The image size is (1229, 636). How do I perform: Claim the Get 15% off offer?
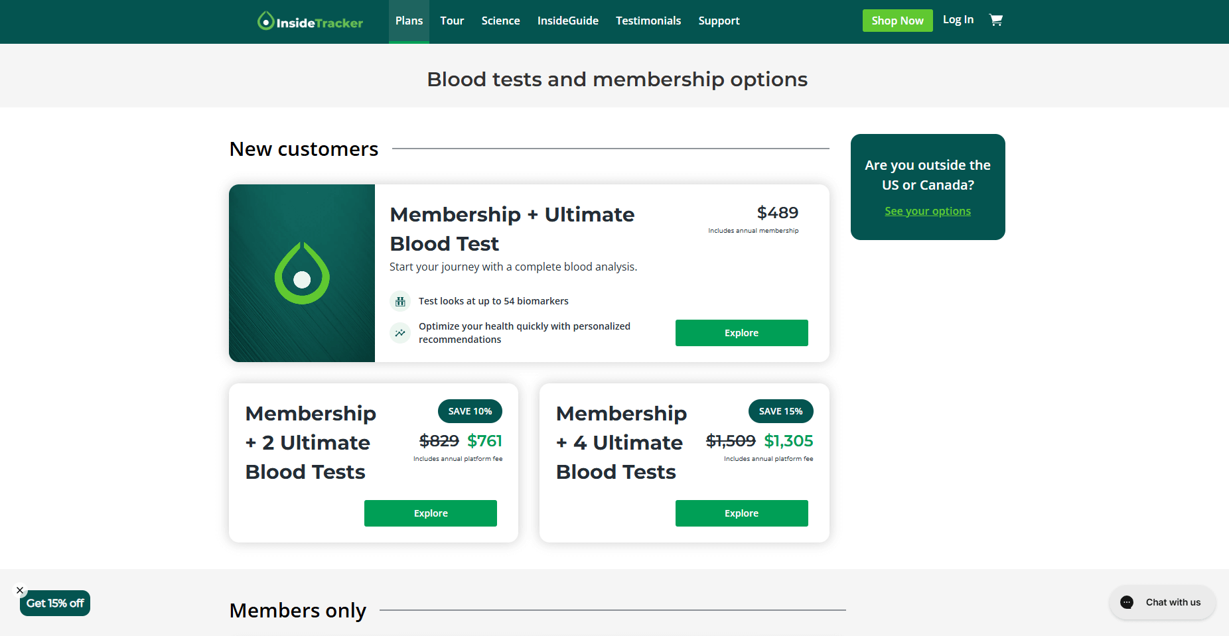tap(54, 603)
